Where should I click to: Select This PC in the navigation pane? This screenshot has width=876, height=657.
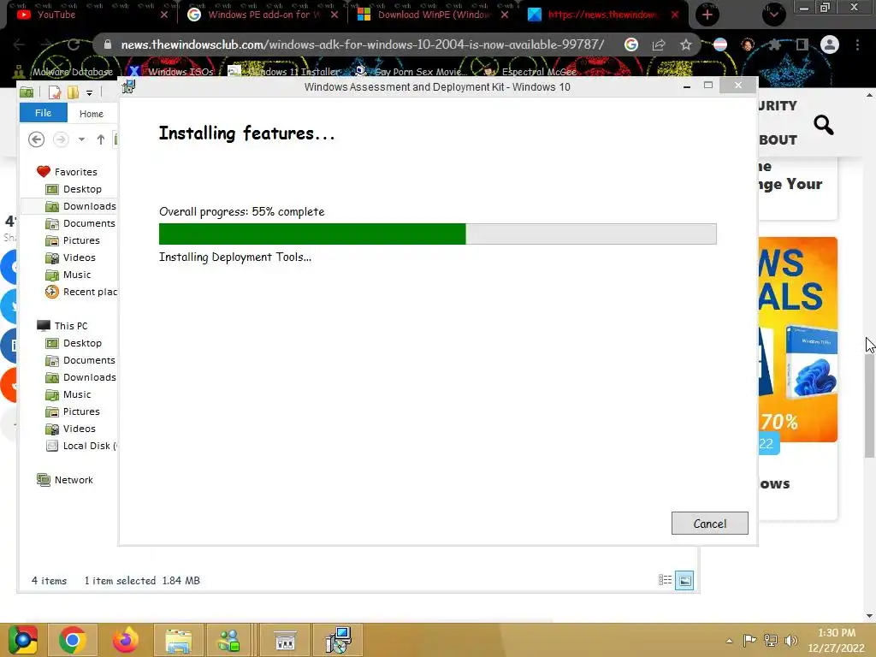coord(62,326)
